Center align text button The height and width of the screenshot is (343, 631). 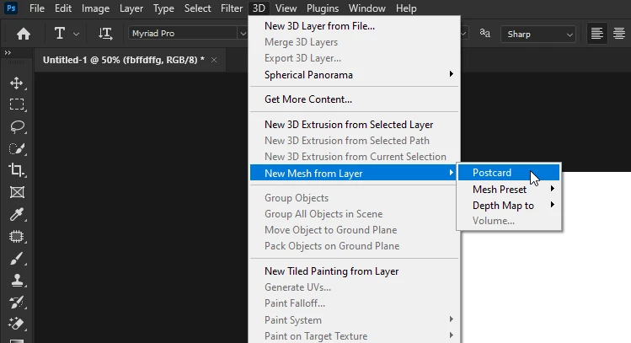tap(619, 34)
